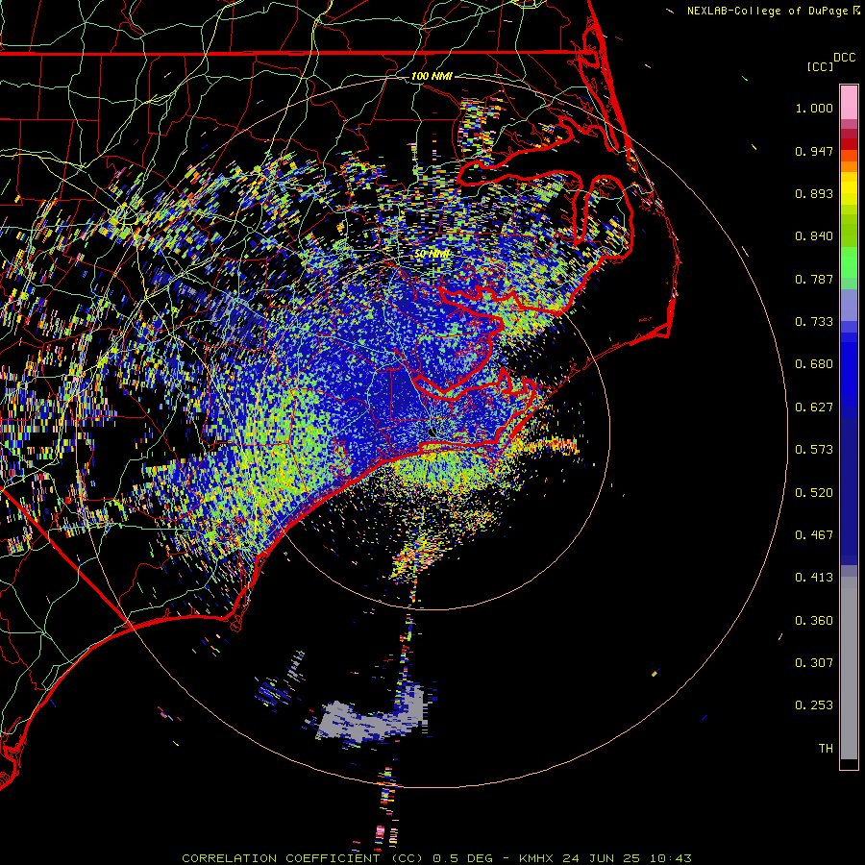Viewport: 865px width, 865px height.
Task: Select the 0.787 scale value
Action: 814,279
